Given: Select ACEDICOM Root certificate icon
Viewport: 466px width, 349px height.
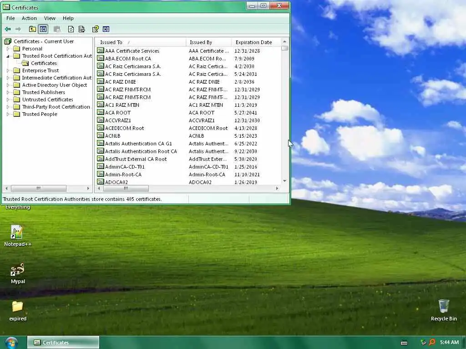Looking at the screenshot, I should click(x=101, y=128).
